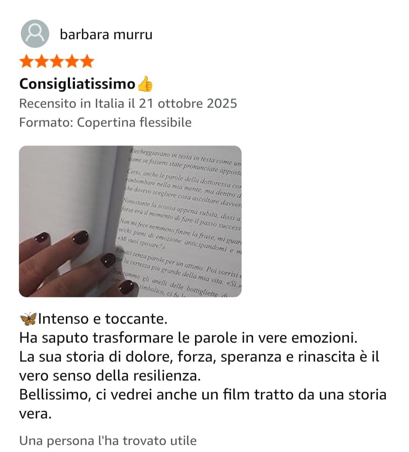Click the first orange rating star
This screenshot has width=409, height=452.
click(27, 61)
